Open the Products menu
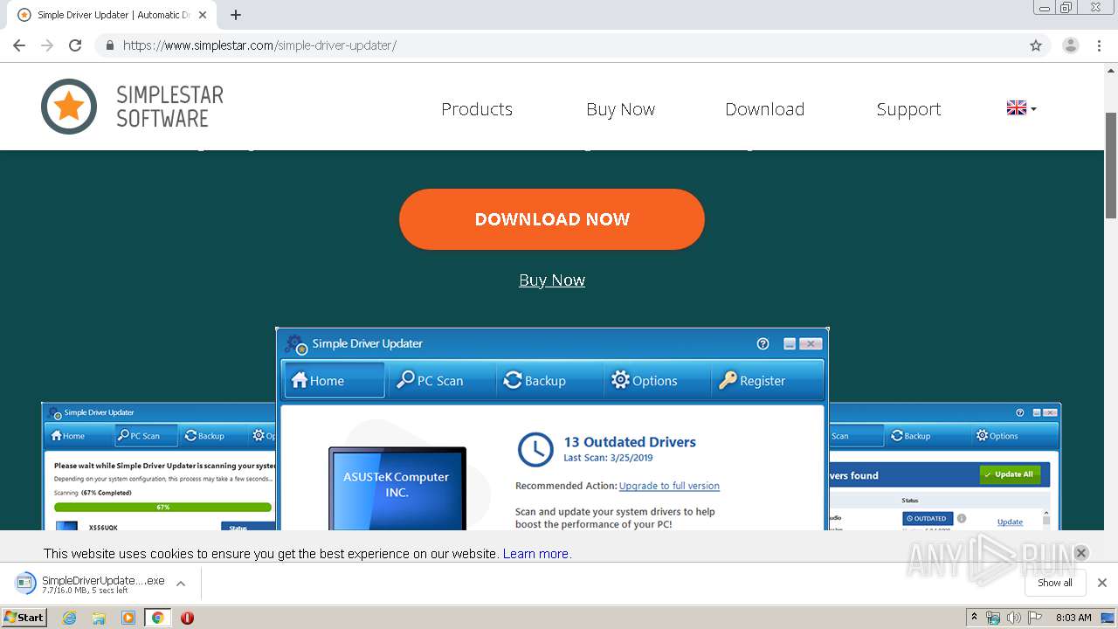The image size is (1118, 629). tap(477, 109)
